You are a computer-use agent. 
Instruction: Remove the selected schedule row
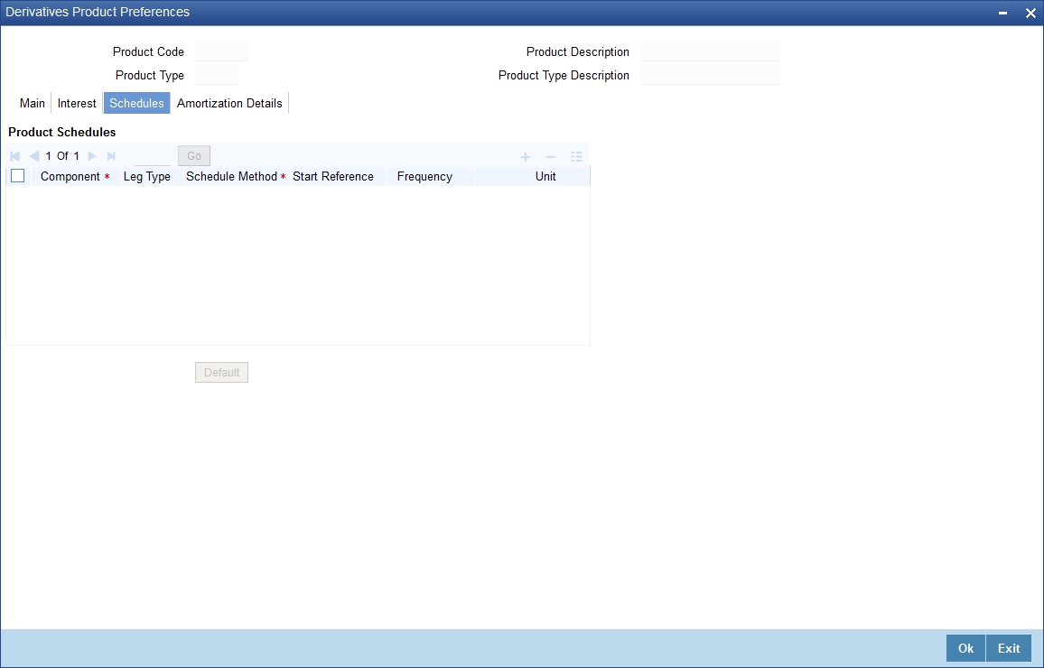pos(550,156)
